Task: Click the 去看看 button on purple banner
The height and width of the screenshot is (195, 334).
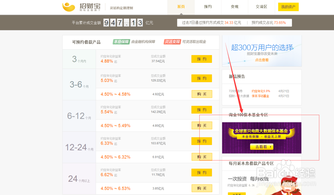Action: pos(262,147)
